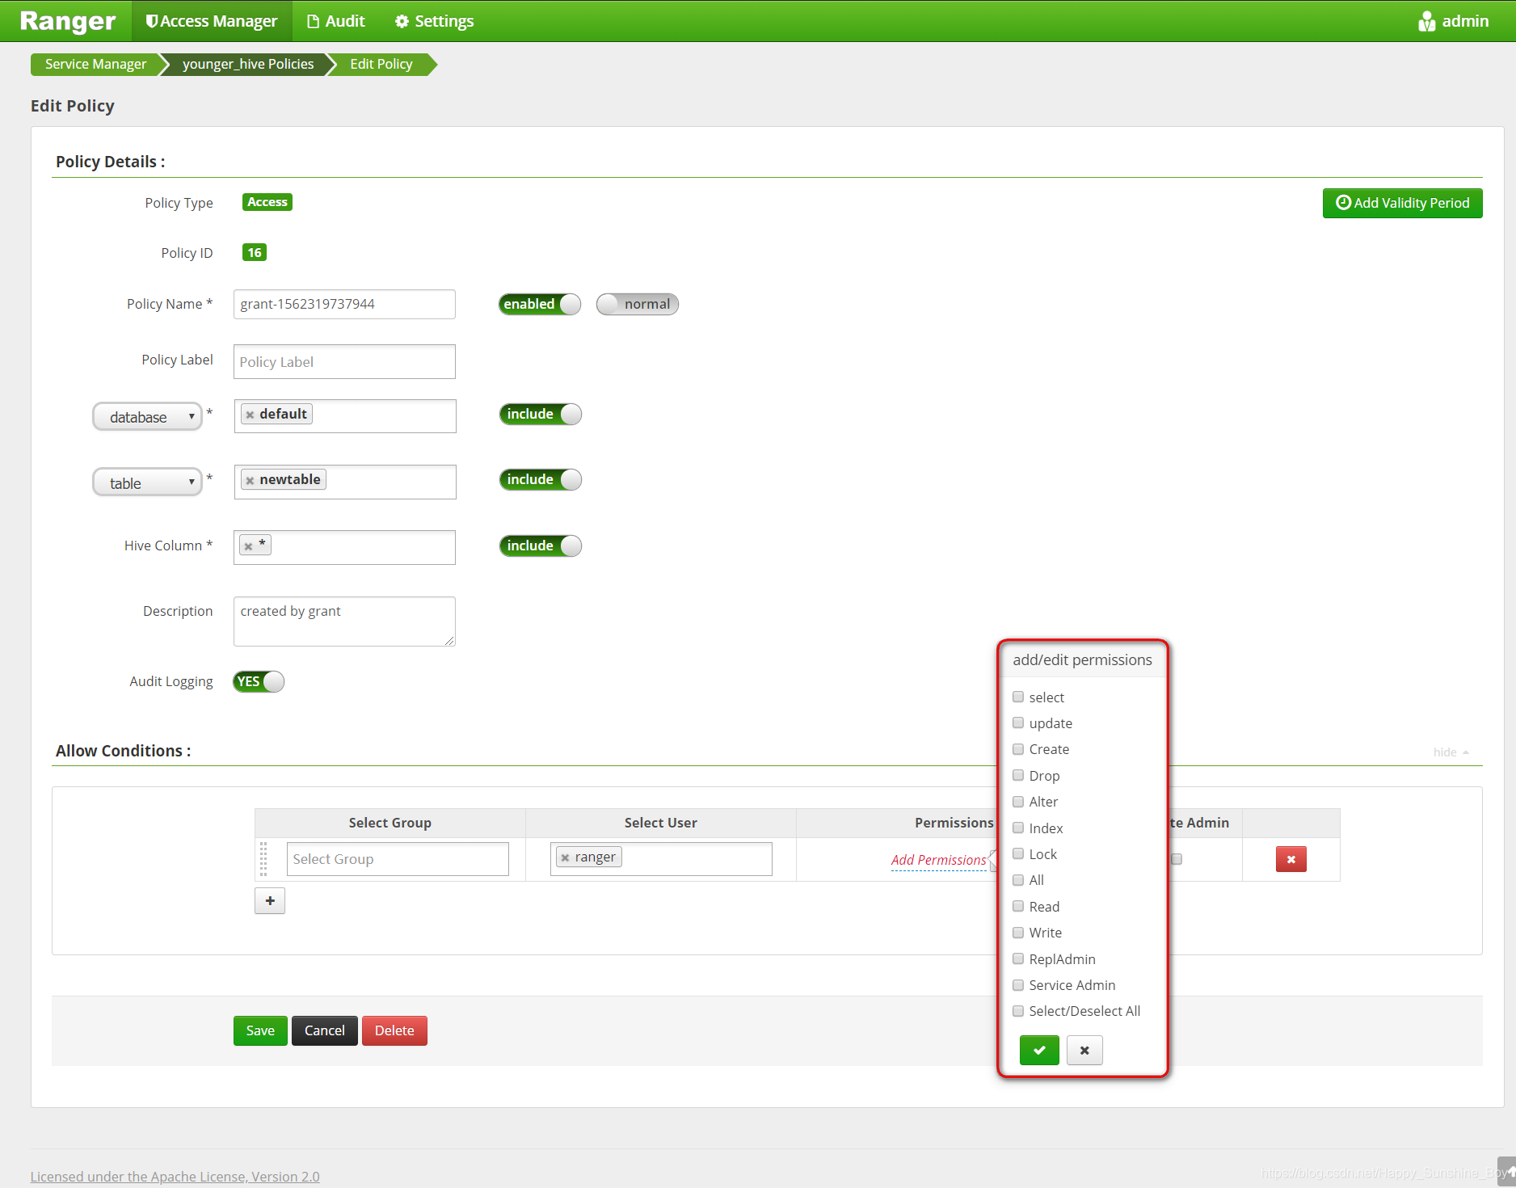This screenshot has height=1188, width=1516.
Task: Remove the ranger user tag
Action: point(566,857)
